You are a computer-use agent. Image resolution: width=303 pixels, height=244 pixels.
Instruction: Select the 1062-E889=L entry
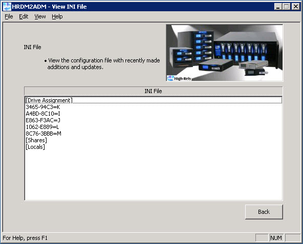(154, 127)
